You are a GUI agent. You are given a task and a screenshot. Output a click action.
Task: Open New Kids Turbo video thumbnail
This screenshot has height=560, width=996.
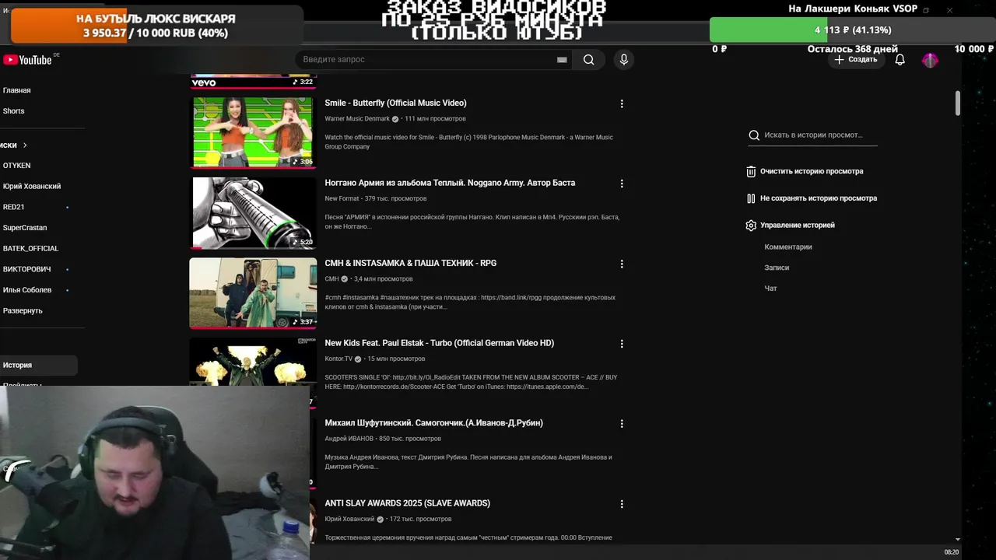253,362
